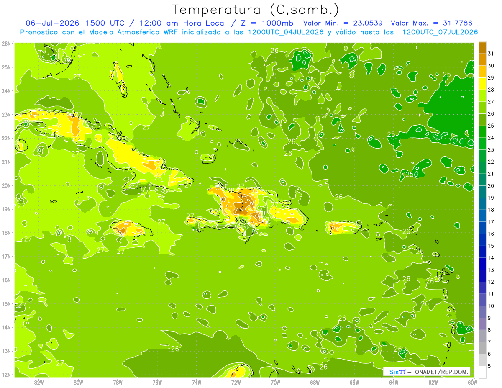502x388 pixels.
Task: Click the '13N' latitude axis label
Action: tap(6, 351)
